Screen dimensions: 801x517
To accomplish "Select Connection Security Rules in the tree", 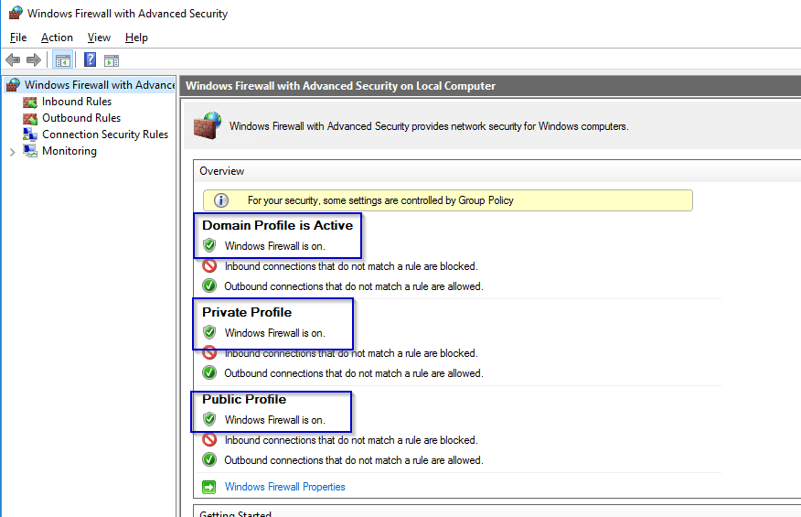I will point(105,135).
